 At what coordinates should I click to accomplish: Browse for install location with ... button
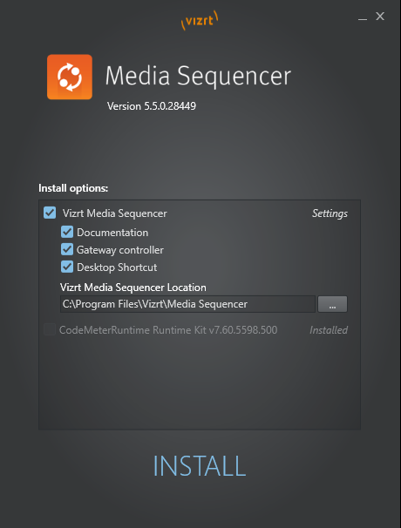(x=332, y=304)
